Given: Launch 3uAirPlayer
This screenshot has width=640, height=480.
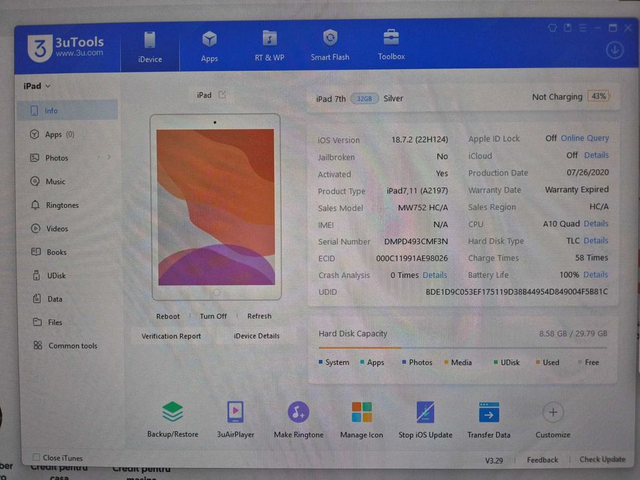Looking at the screenshot, I should pyautogui.click(x=235, y=419).
